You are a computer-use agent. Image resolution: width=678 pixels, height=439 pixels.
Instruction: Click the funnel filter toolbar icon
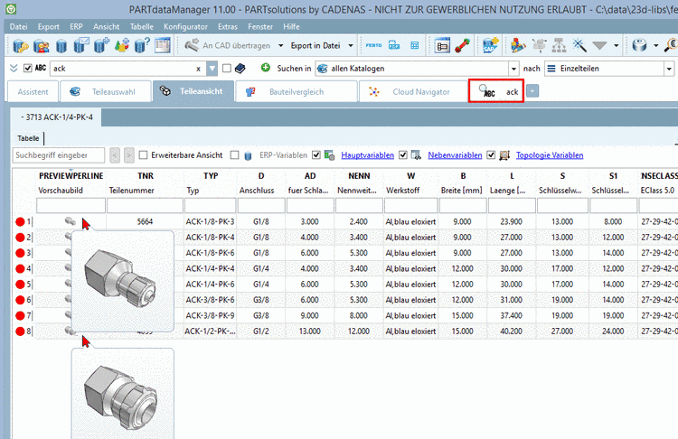pyautogui.click(x=599, y=44)
